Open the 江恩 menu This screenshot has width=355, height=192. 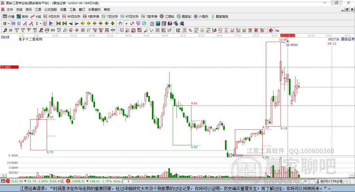coord(38,9)
